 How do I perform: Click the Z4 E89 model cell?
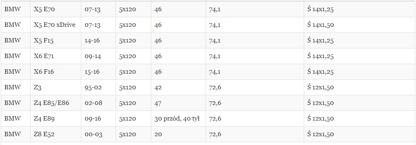point(56,118)
